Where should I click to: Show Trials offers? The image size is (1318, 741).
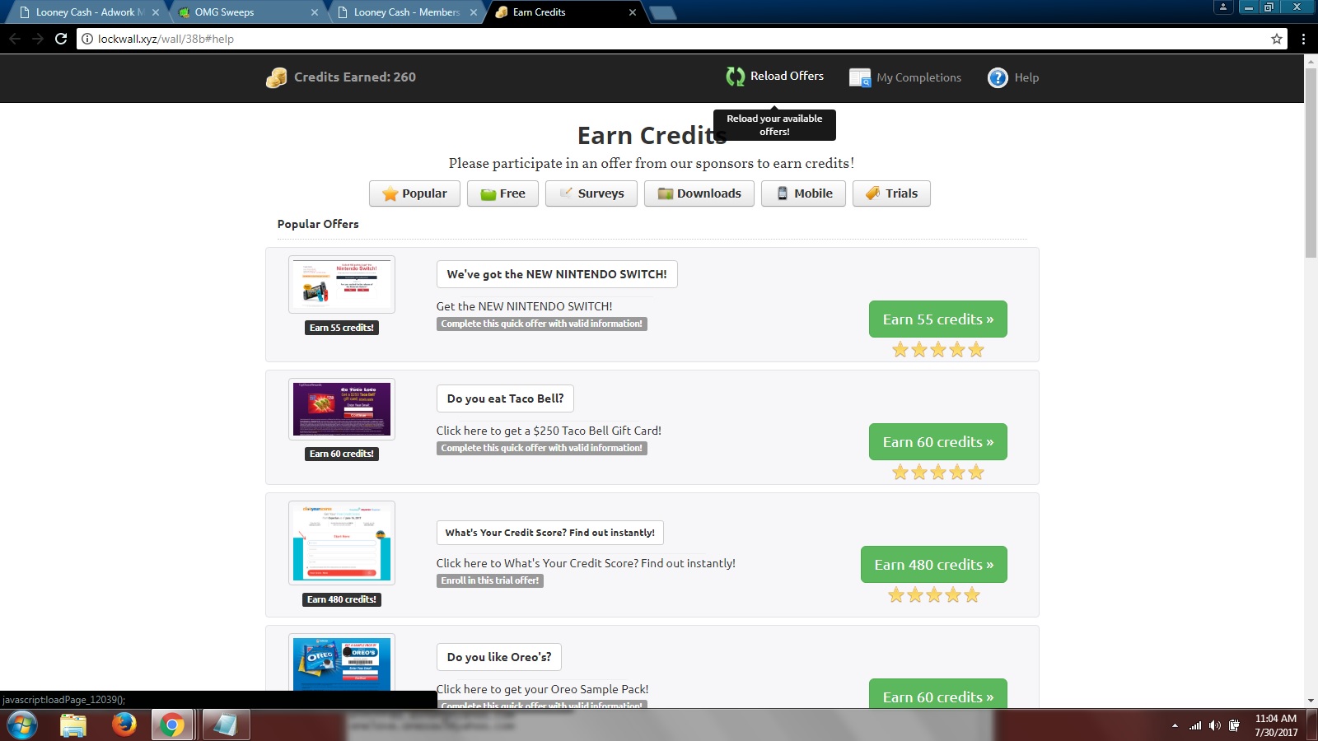click(x=891, y=193)
